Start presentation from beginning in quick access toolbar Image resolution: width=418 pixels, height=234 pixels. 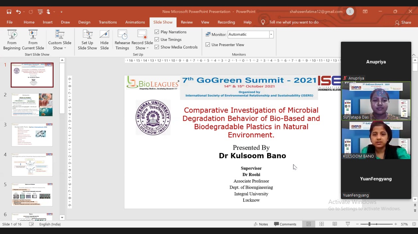click(x=40, y=12)
